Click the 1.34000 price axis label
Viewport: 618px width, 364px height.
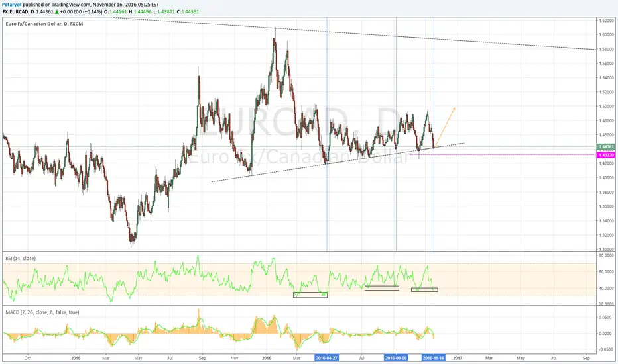tap(607, 221)
